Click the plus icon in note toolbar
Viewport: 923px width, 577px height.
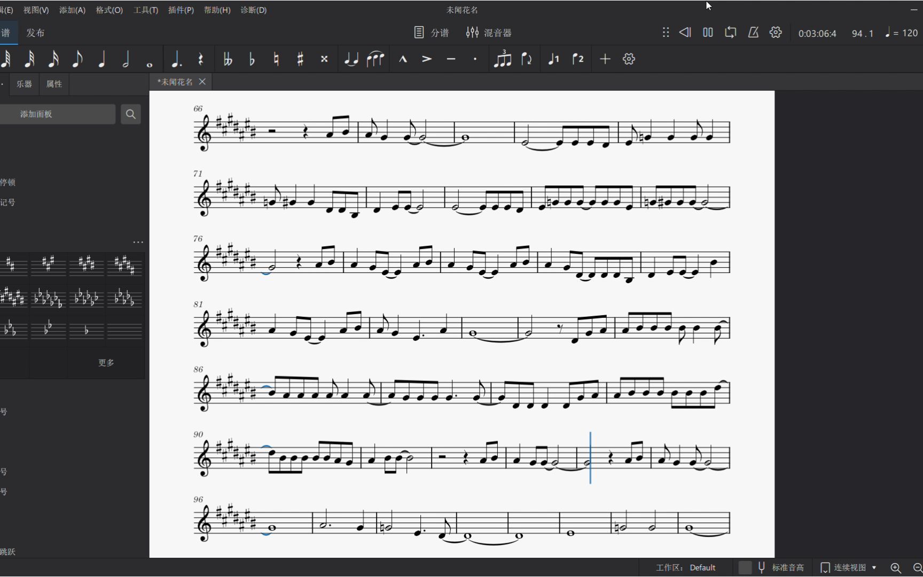tap(605, 59)
